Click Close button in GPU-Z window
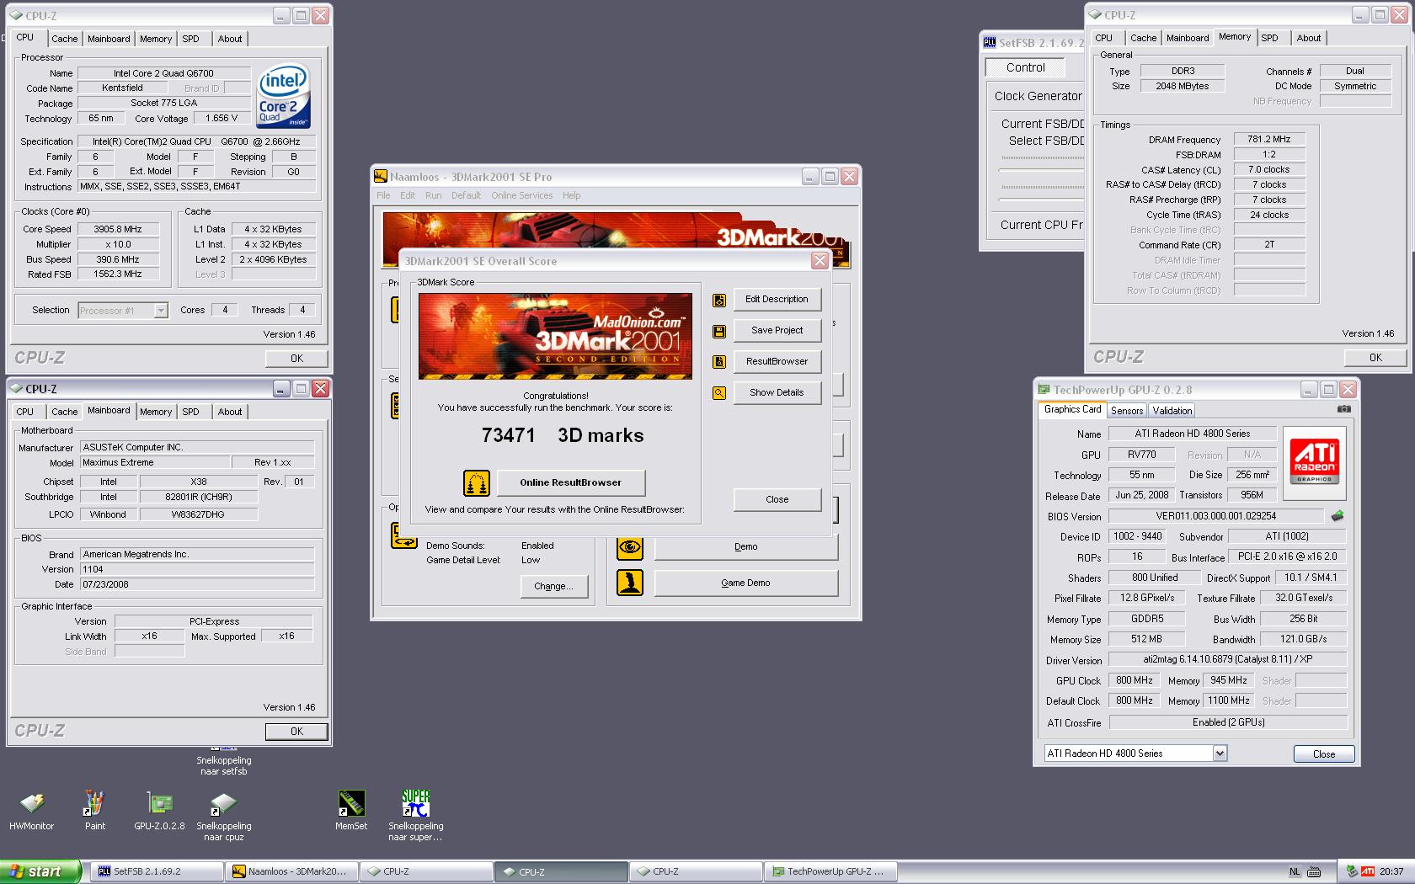The image size is (1415, 884). [1323, 754]
